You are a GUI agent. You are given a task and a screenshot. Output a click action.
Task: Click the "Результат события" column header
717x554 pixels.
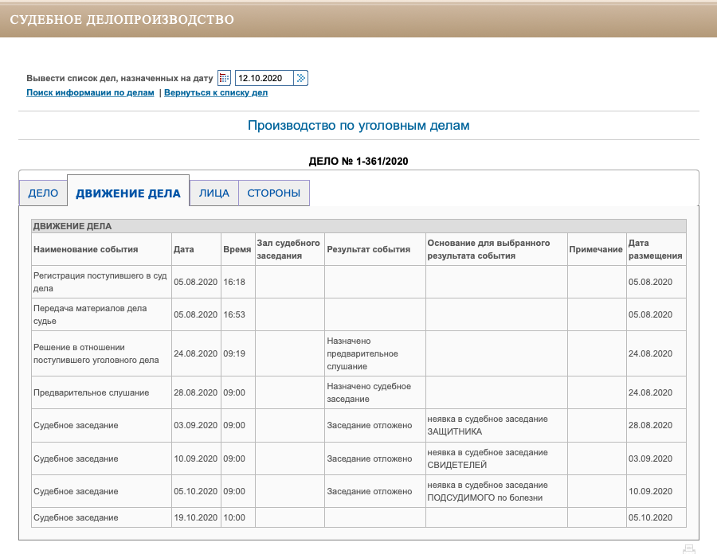368,249
